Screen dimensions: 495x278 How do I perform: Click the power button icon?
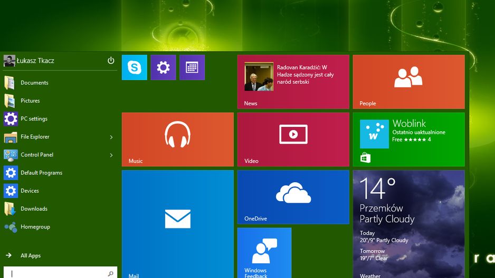click(111, 60)
